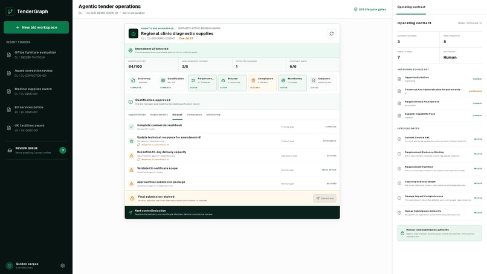The width and height of the screenshot is (487, 274).
Task: Click the Current Source Set gate
Action: (x=439, y=139)
